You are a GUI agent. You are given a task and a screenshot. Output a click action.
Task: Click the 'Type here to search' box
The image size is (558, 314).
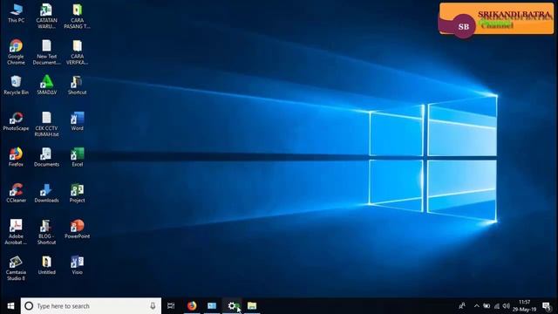click(91, 306)
